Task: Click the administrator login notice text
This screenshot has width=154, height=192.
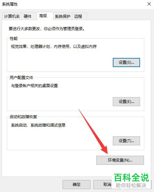Action: (x=47, y=29)
